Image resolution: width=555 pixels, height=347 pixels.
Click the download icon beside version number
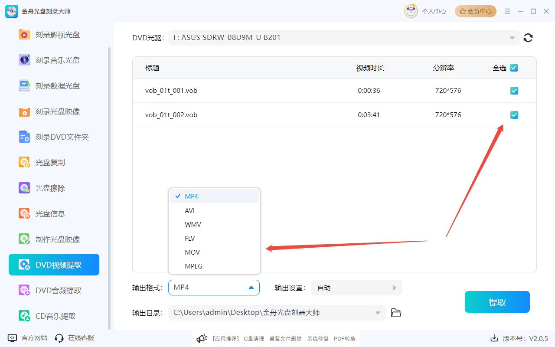click(494, 338)
